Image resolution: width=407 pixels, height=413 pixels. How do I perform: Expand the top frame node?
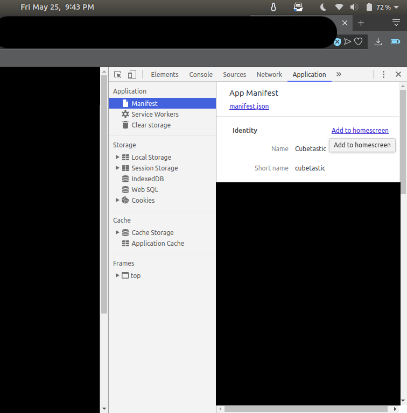[x=117, y=275]
